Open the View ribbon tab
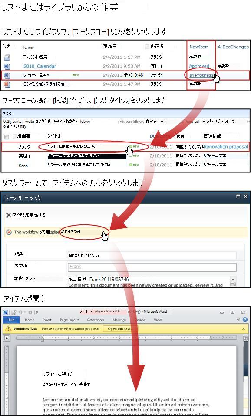This screenshot has height=416, width=251. point(158,320)
